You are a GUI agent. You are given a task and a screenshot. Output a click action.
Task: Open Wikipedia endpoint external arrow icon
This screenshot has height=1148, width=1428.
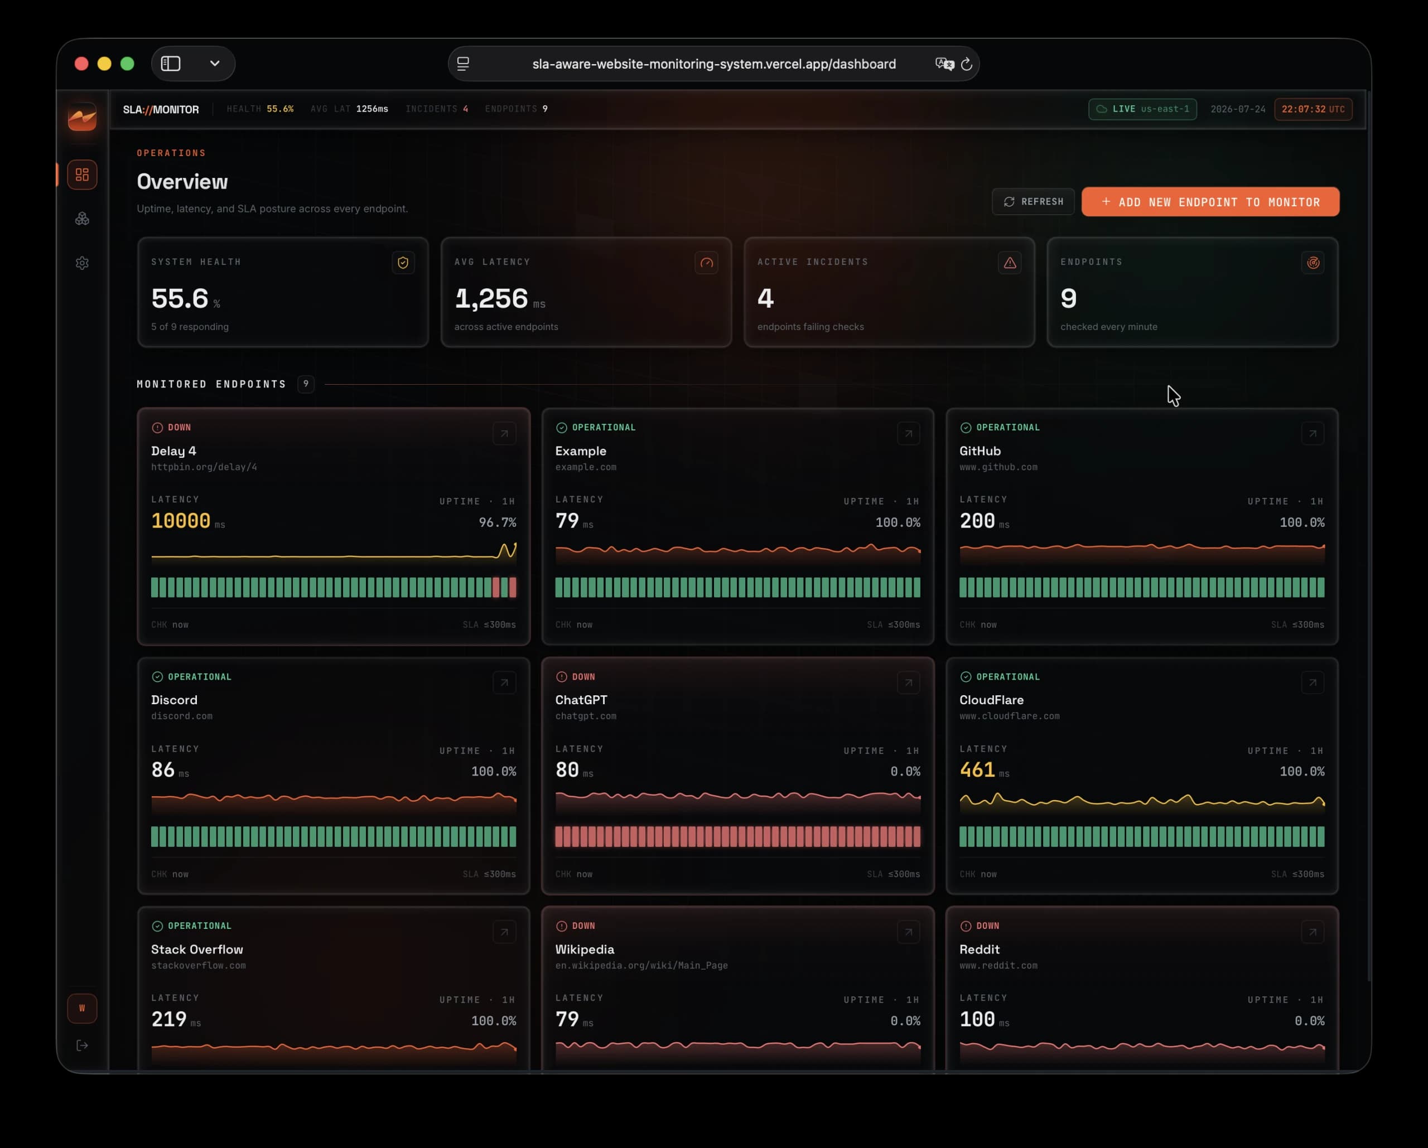tap(909, 932)
